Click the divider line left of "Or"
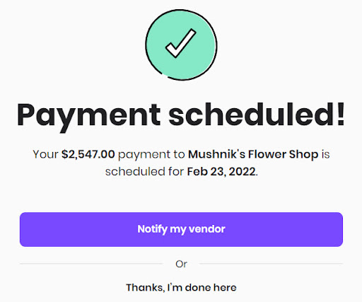 (x=91, y=264)
